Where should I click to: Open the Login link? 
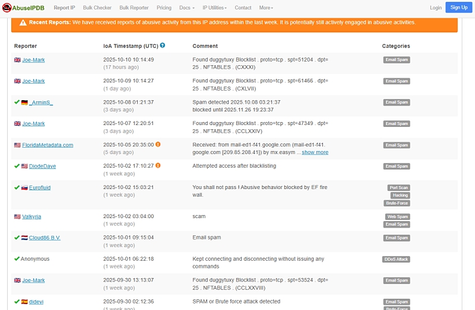click(x=435, y=8)
